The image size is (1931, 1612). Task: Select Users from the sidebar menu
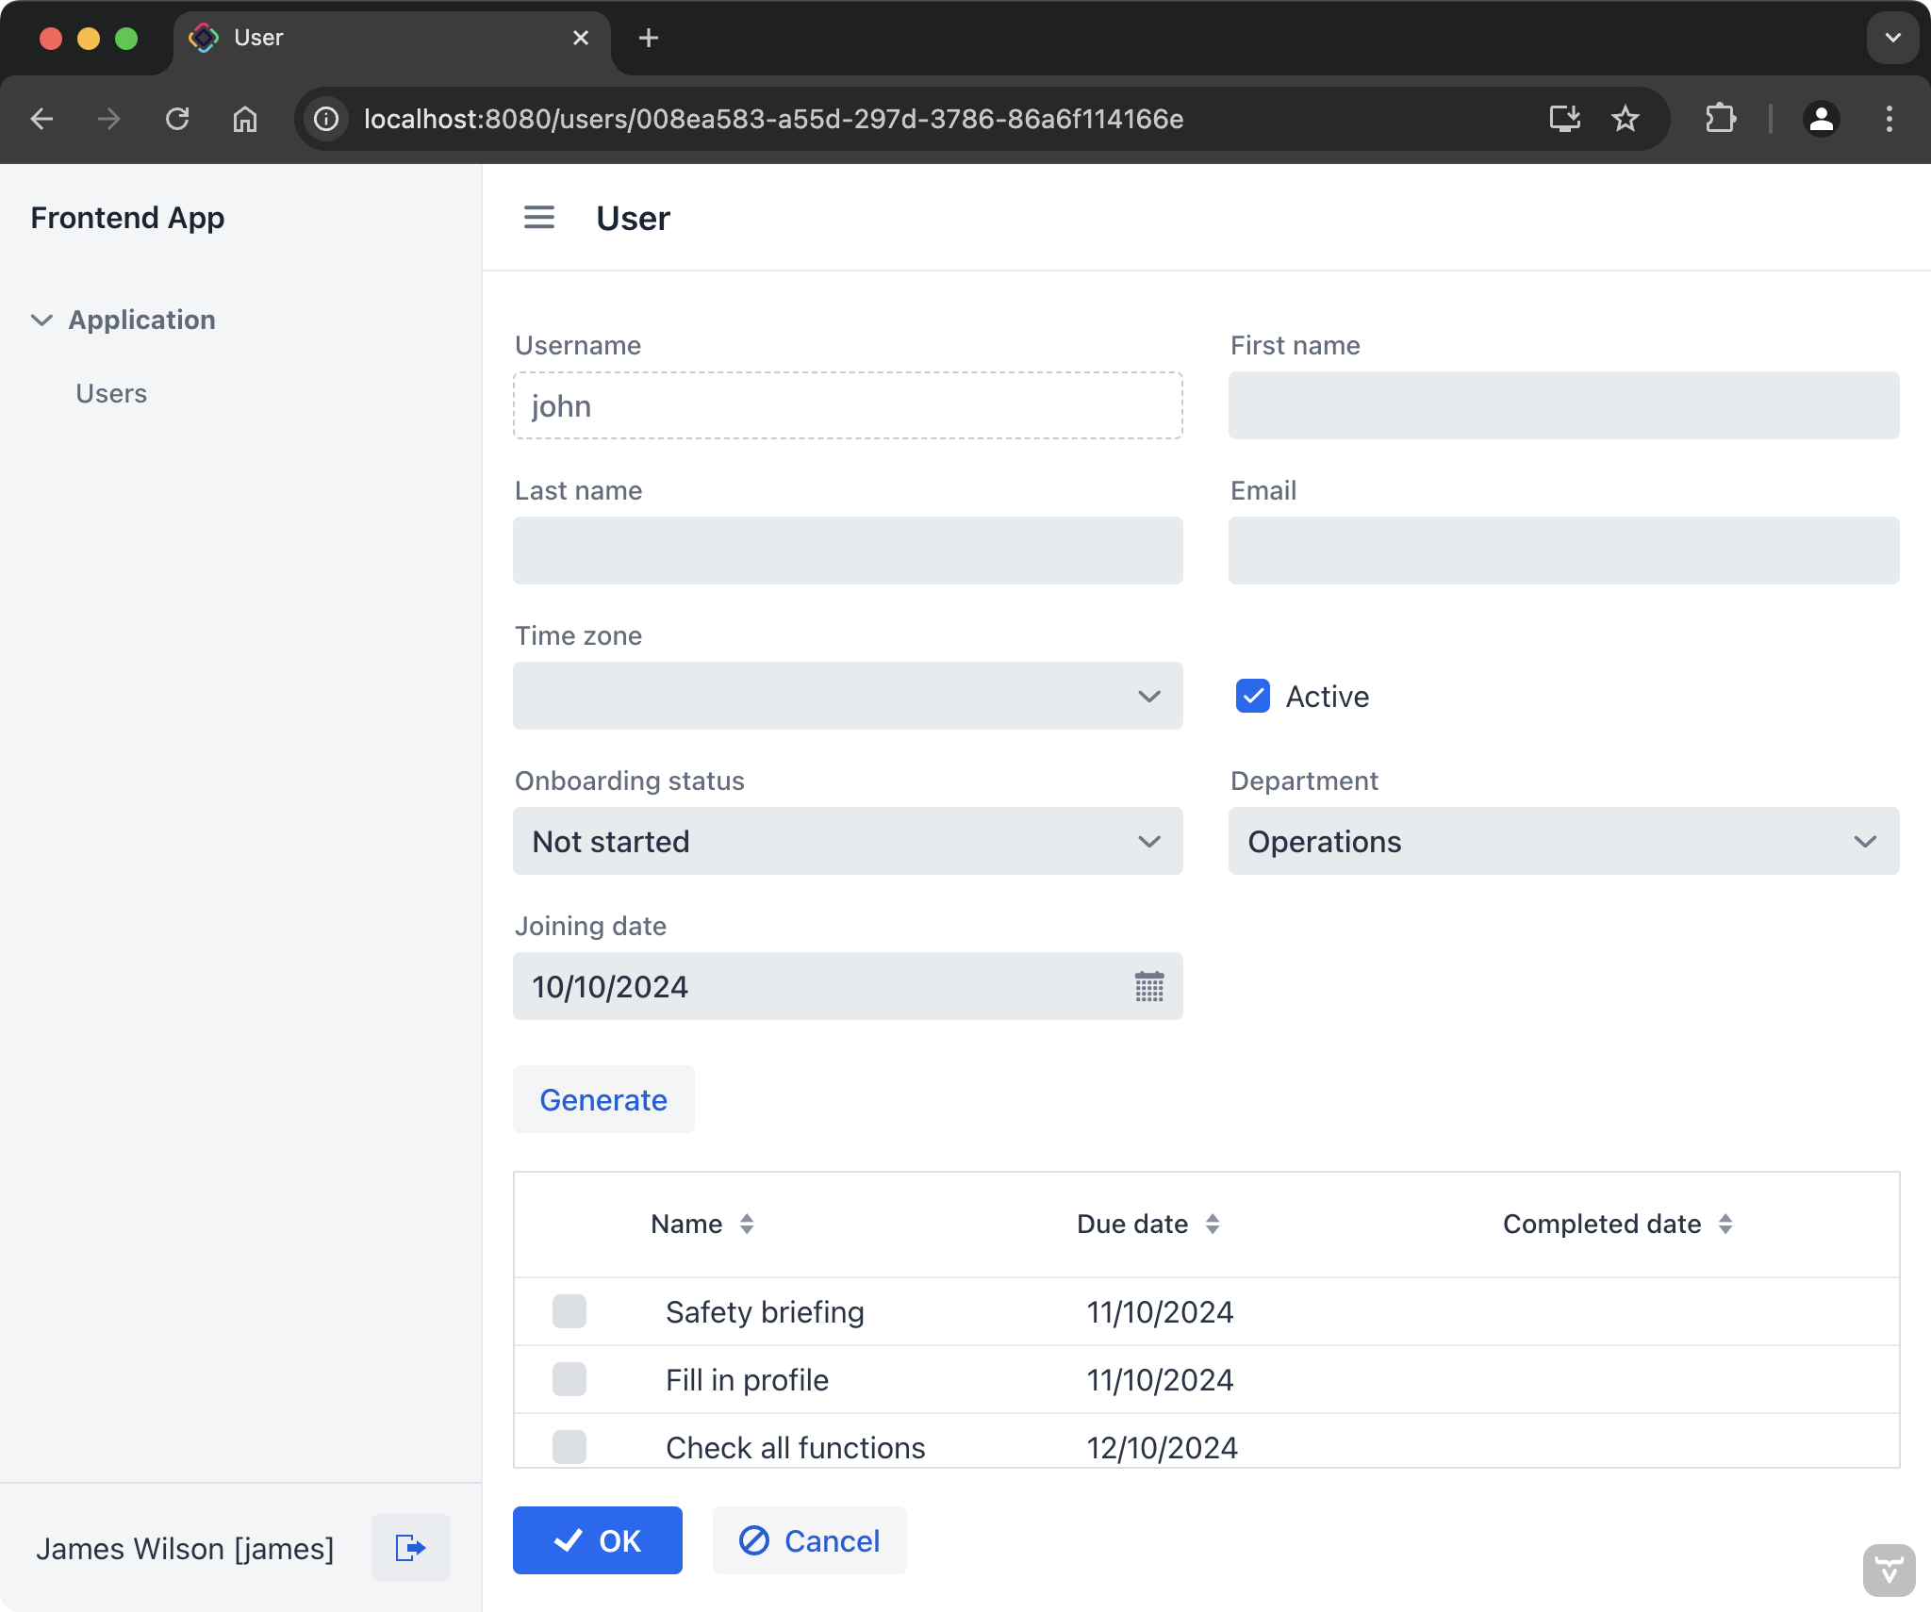pos(112,391)
